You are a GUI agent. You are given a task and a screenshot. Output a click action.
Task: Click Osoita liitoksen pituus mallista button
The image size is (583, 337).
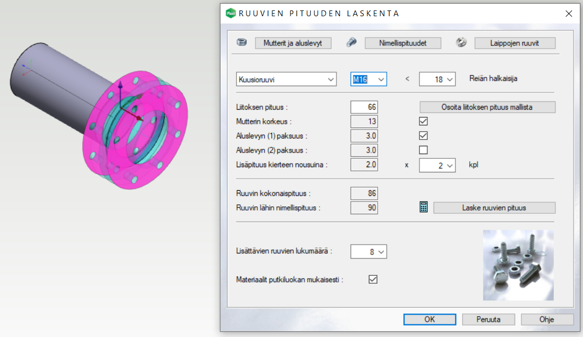(487, 107)
